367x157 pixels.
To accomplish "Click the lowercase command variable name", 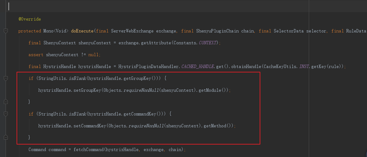I will pyautogui.click(x=57, y=149).
